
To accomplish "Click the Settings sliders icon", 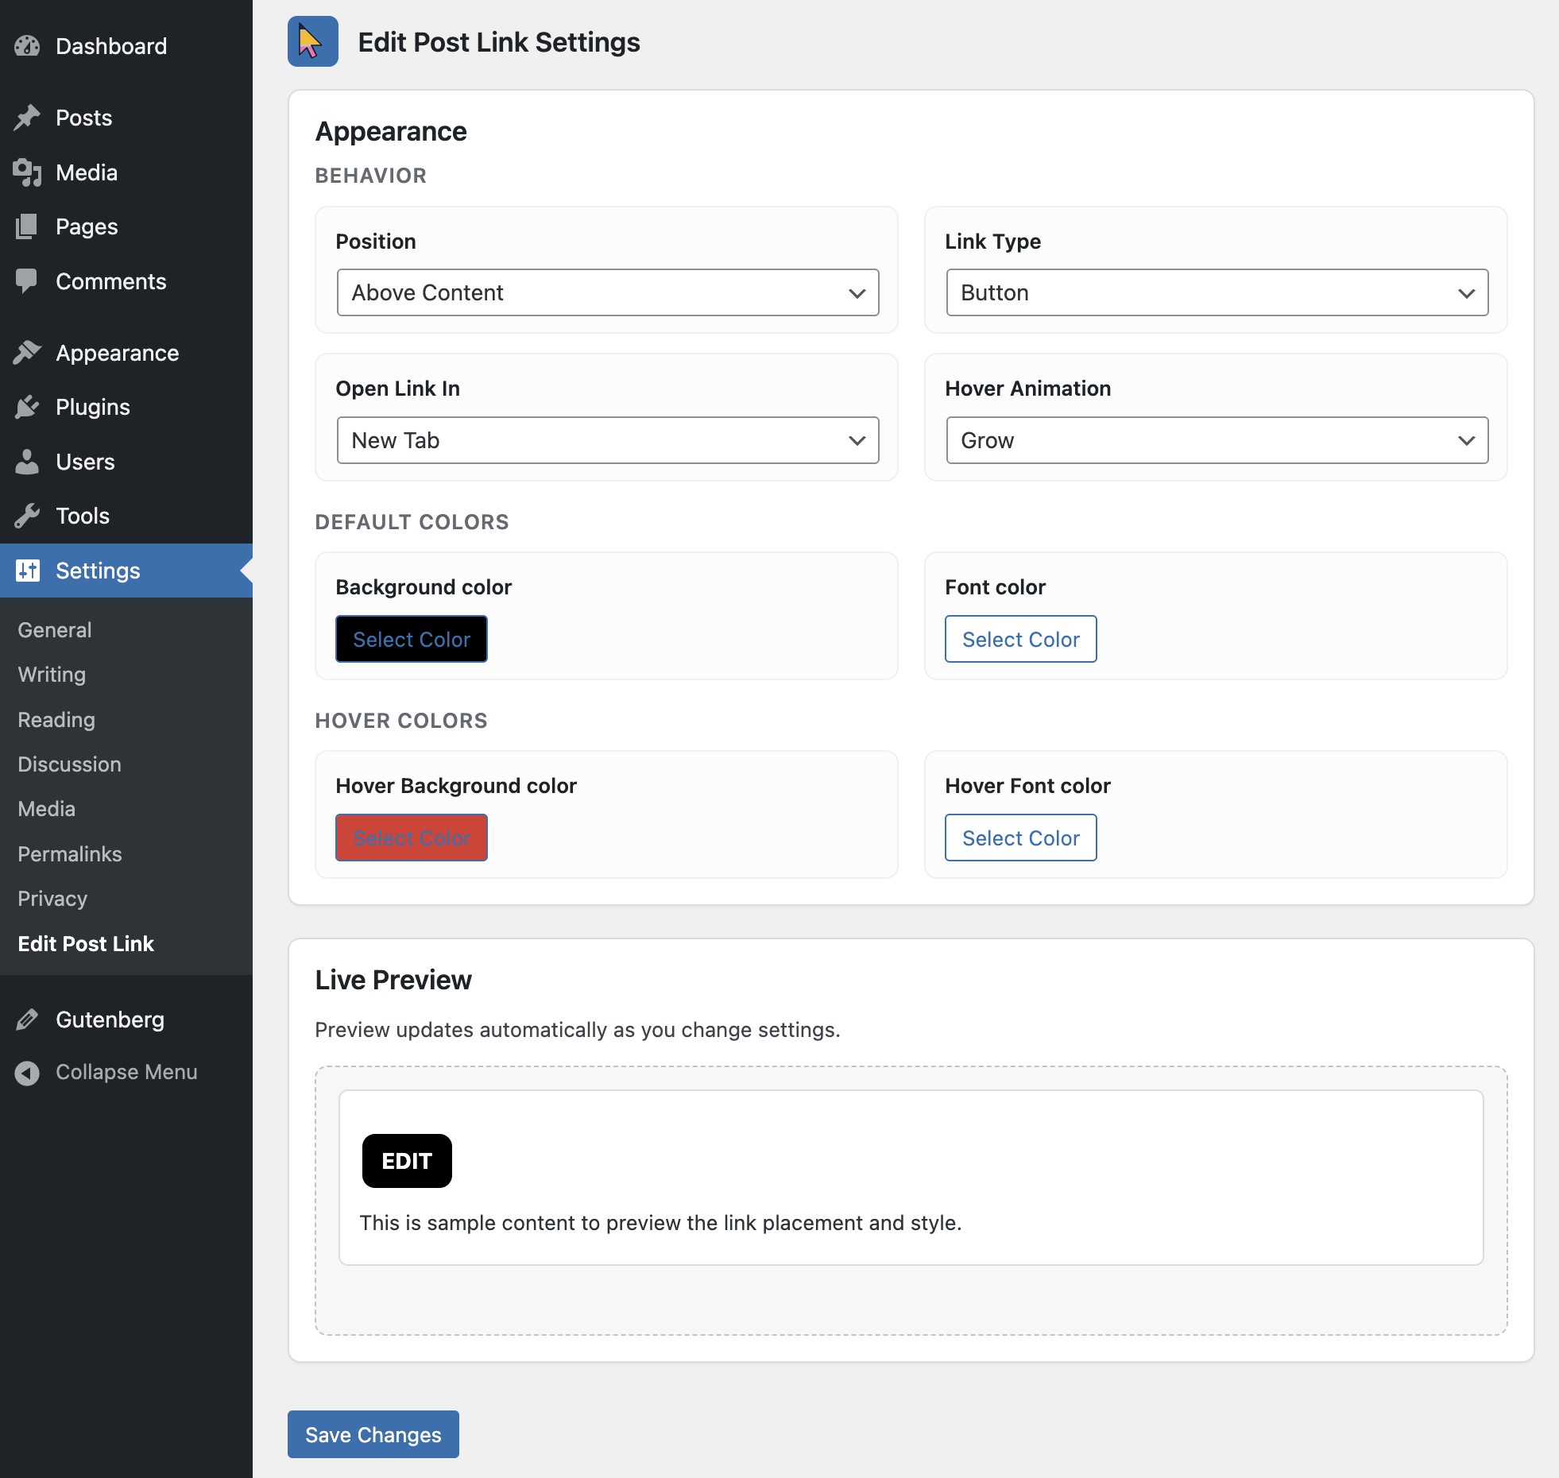I will 27,571.
